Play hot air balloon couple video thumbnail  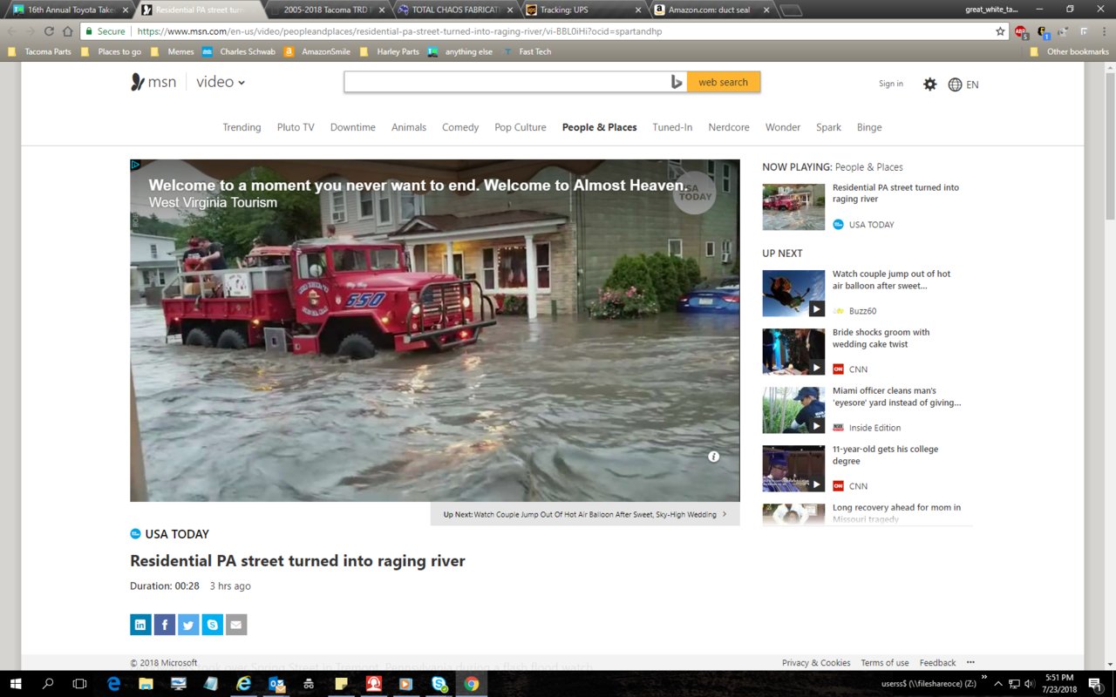click(793, 294)
